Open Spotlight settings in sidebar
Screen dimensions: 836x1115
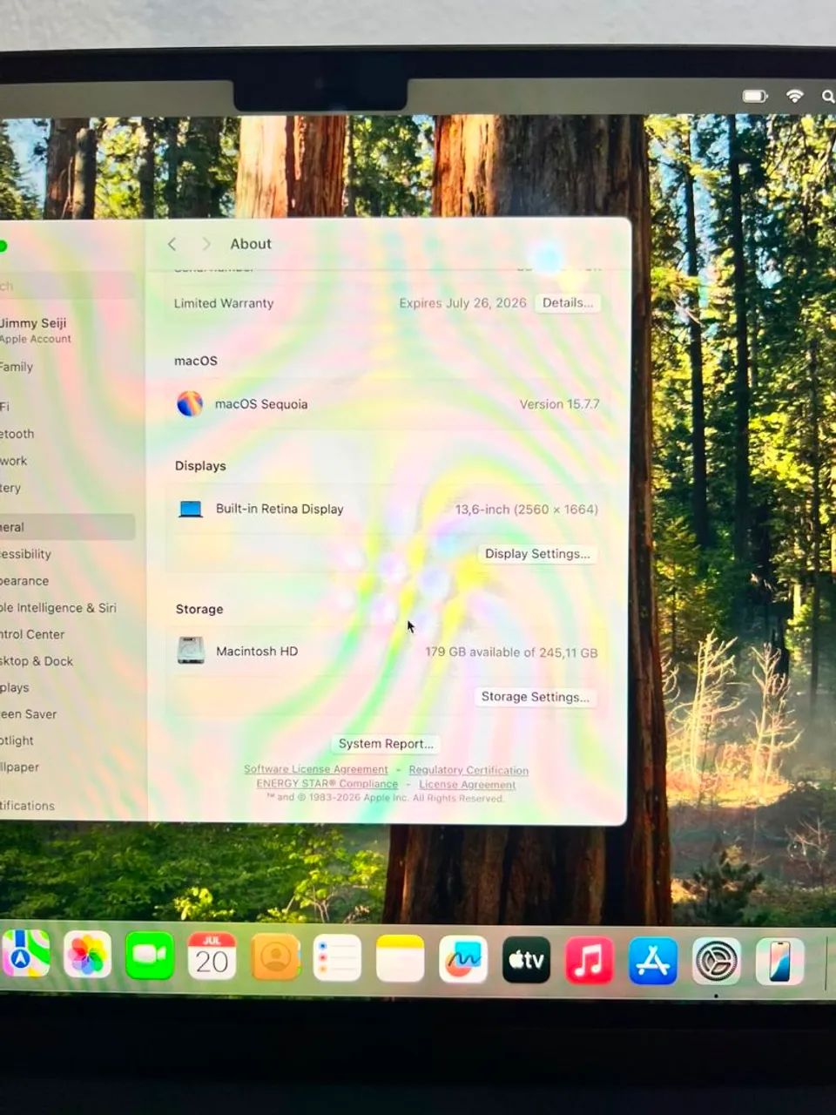(17, 740)
